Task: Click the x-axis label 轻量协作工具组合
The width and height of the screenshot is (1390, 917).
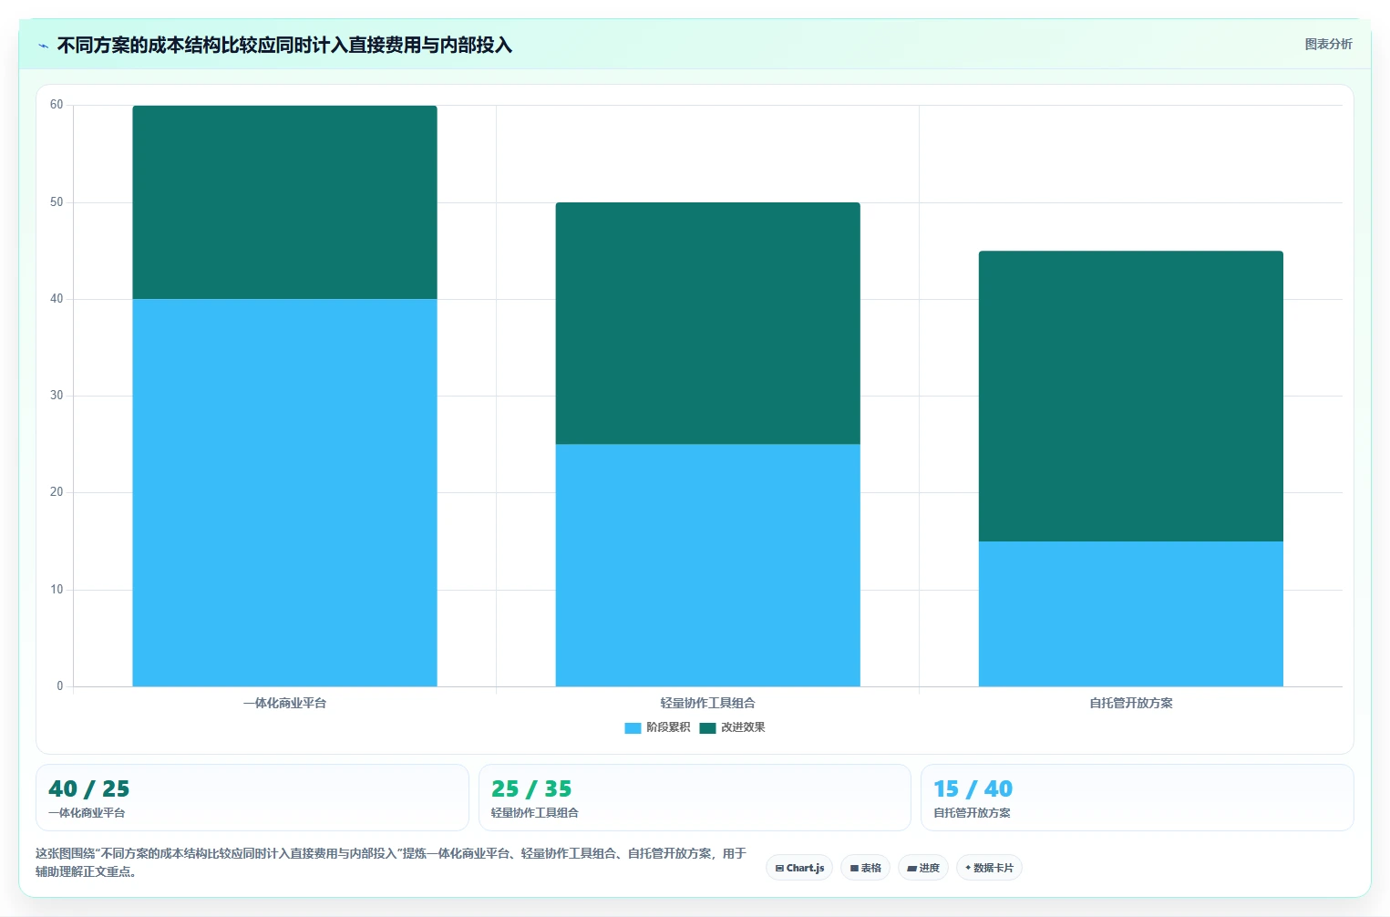Action: point(707,703)
